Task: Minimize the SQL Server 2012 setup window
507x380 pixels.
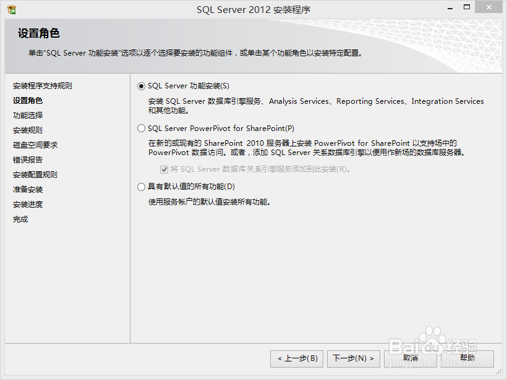Action: (449, 8)
